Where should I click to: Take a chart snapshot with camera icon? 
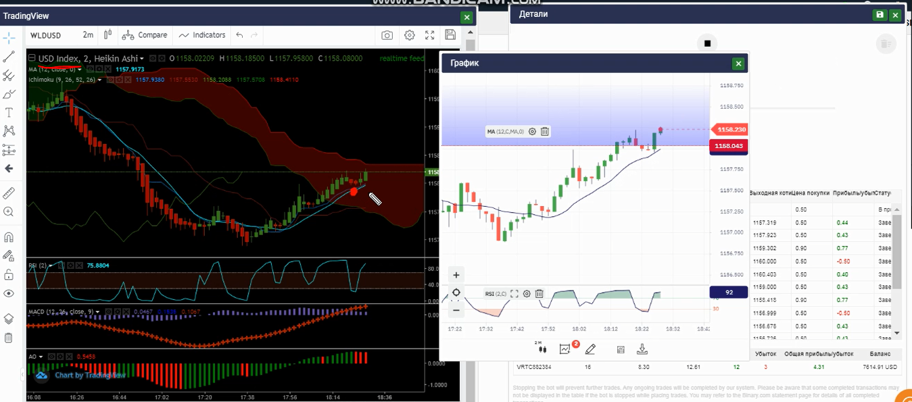click(x=387, y=35)
